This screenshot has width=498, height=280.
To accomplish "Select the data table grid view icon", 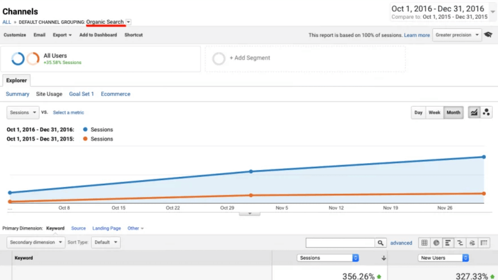I will [x=424, y=243].
